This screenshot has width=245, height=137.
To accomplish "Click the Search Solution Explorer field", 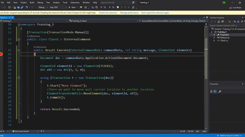I will [x=227, y=25].
